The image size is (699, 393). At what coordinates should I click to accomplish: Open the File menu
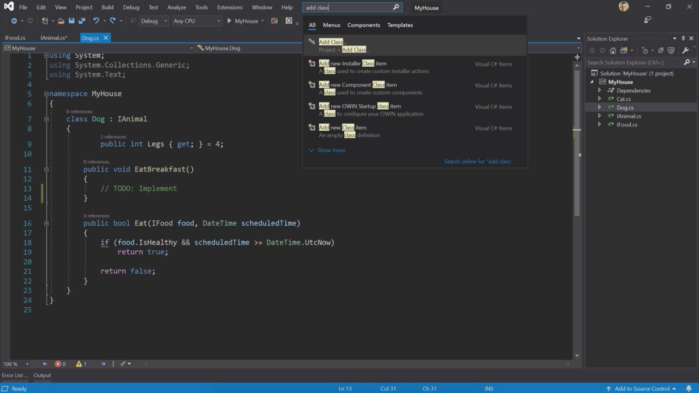(23, 8)
